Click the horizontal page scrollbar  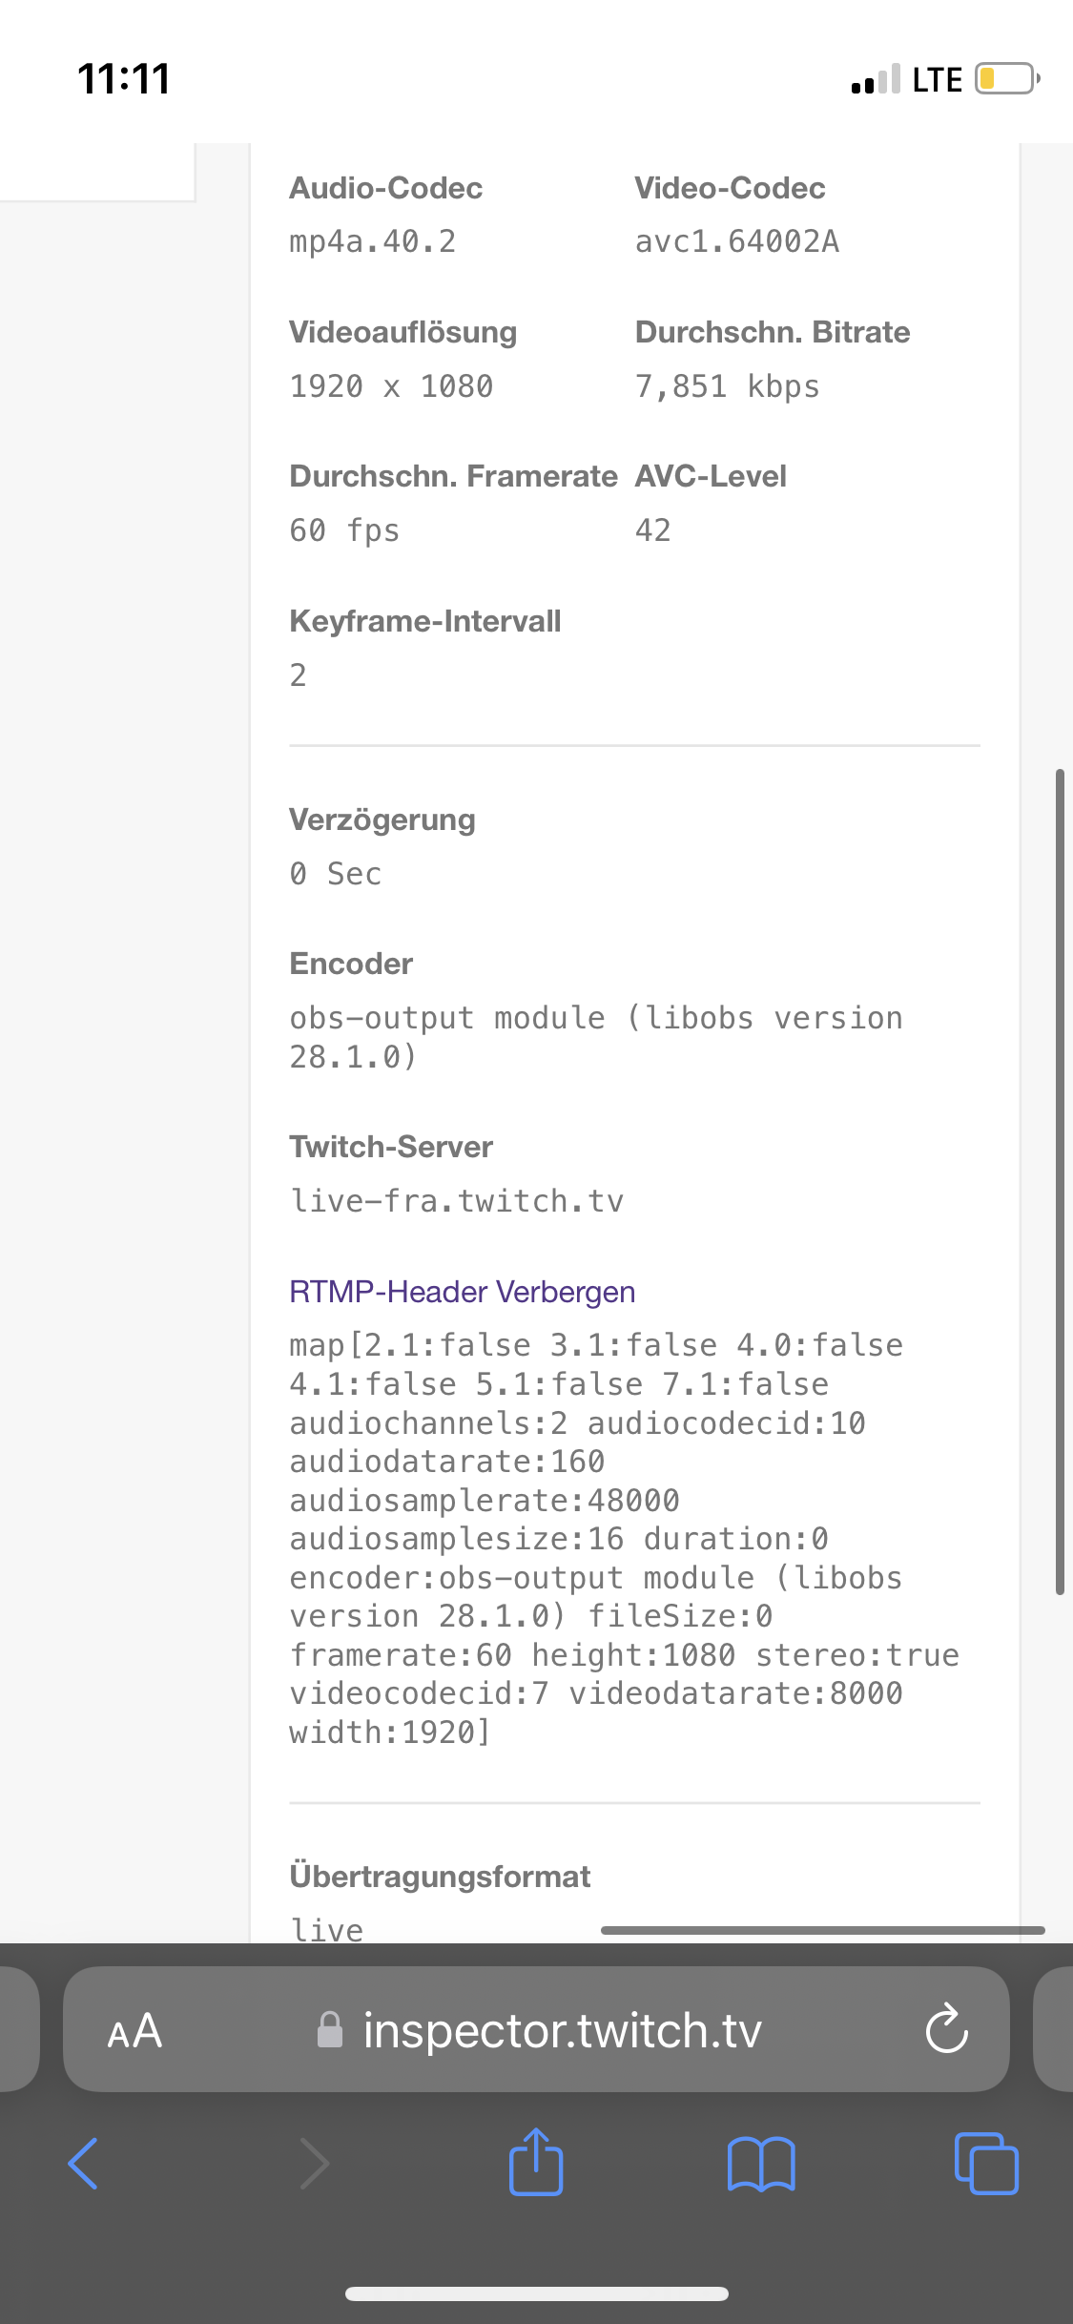(x=822, y=1930)
